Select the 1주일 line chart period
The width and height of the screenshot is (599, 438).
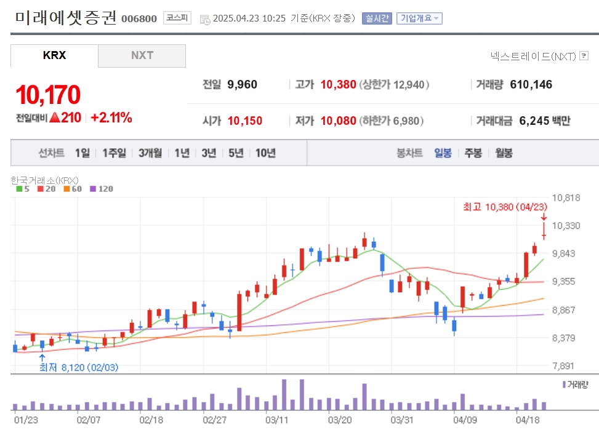[115, 153]
